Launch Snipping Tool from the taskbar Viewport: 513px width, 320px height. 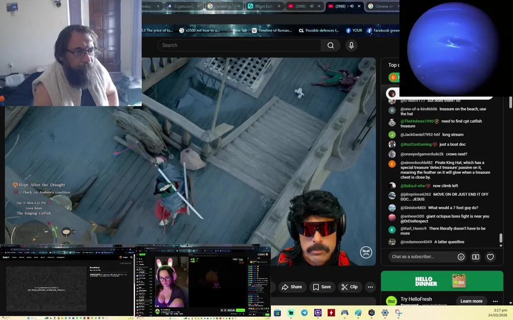click(398, 313)
